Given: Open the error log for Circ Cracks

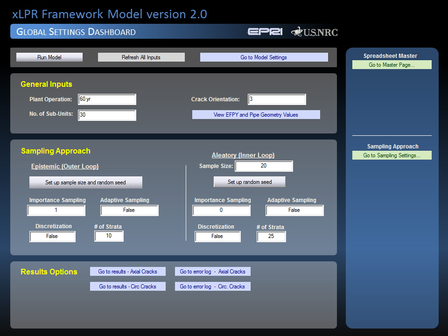Looking at the screenshot, I should 213,286.
